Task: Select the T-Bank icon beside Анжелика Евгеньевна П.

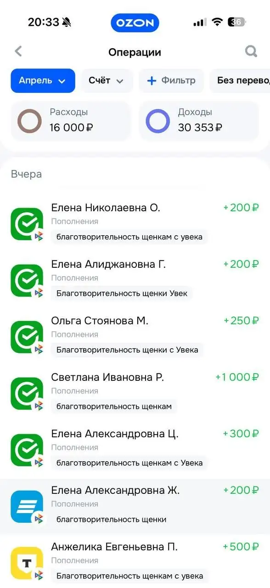Action: 26,562
